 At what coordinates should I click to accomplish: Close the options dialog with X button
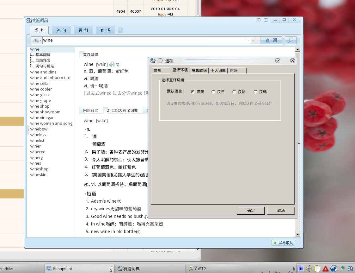[x=292, y=60]
